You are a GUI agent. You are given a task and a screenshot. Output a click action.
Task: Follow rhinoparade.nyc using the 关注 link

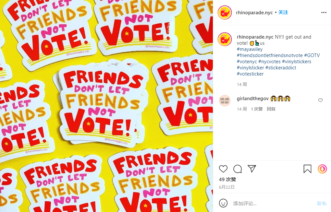(283, 12)
